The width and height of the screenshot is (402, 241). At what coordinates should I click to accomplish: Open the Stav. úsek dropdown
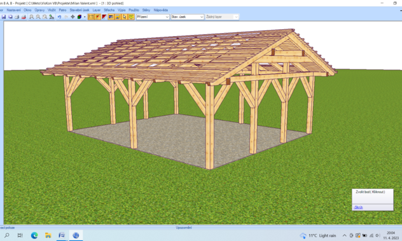tap(187, 17)
